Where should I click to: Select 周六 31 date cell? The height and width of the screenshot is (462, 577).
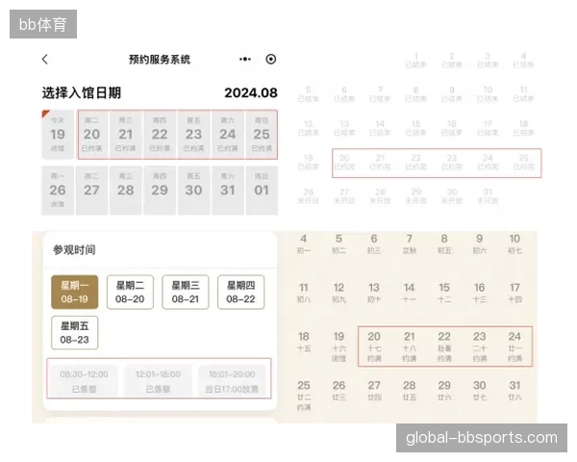pyautogui.click(x=227, y=191)
